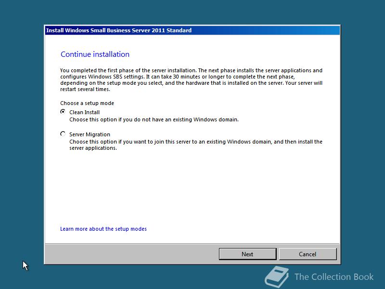385x289 pixels.
Task: Select the Clean Install radio button
Action: [x=63, y=112]
